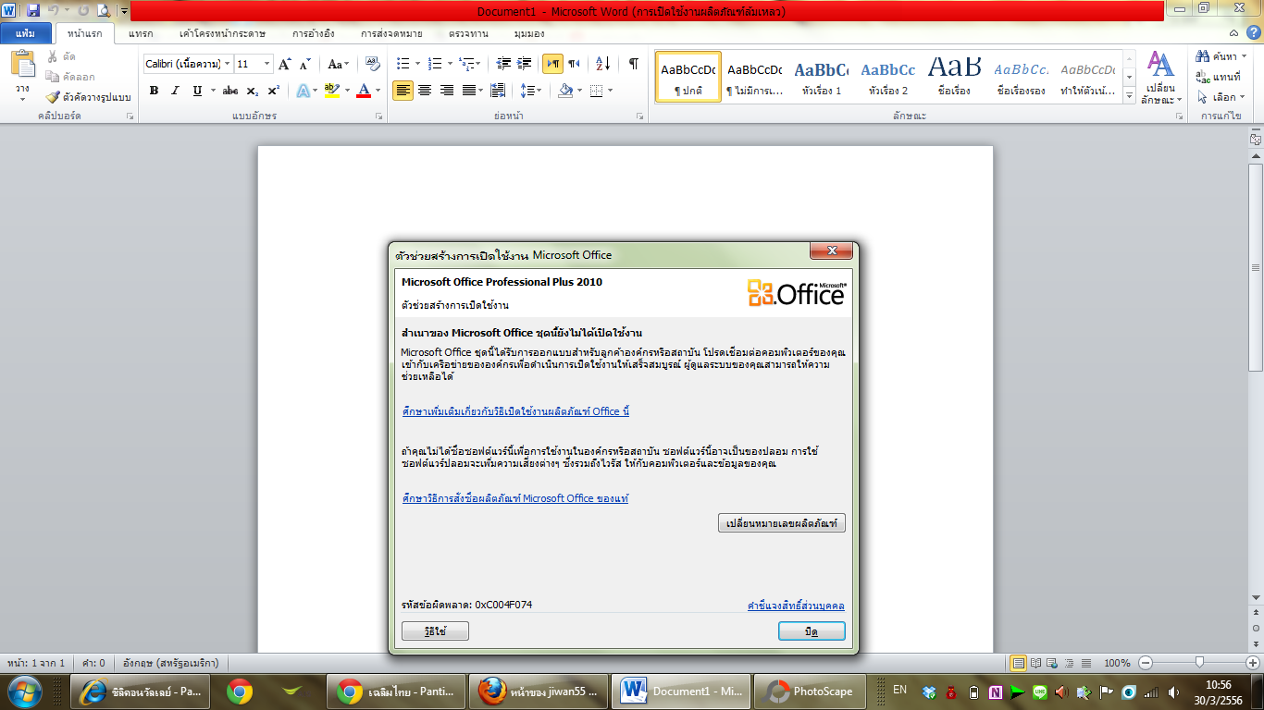Screen dimensions: 1264x710
Task: Click the Decrease Indent icon
Action: (504, 64)
